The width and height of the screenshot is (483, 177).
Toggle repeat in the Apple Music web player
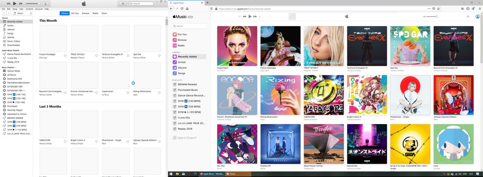pyautogui.click(x=260, y=16)
